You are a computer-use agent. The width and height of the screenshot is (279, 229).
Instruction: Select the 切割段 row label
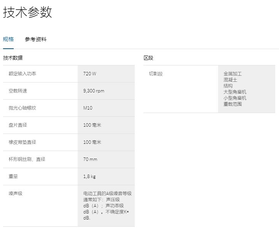pyautogui.click(x=156, y=74)
